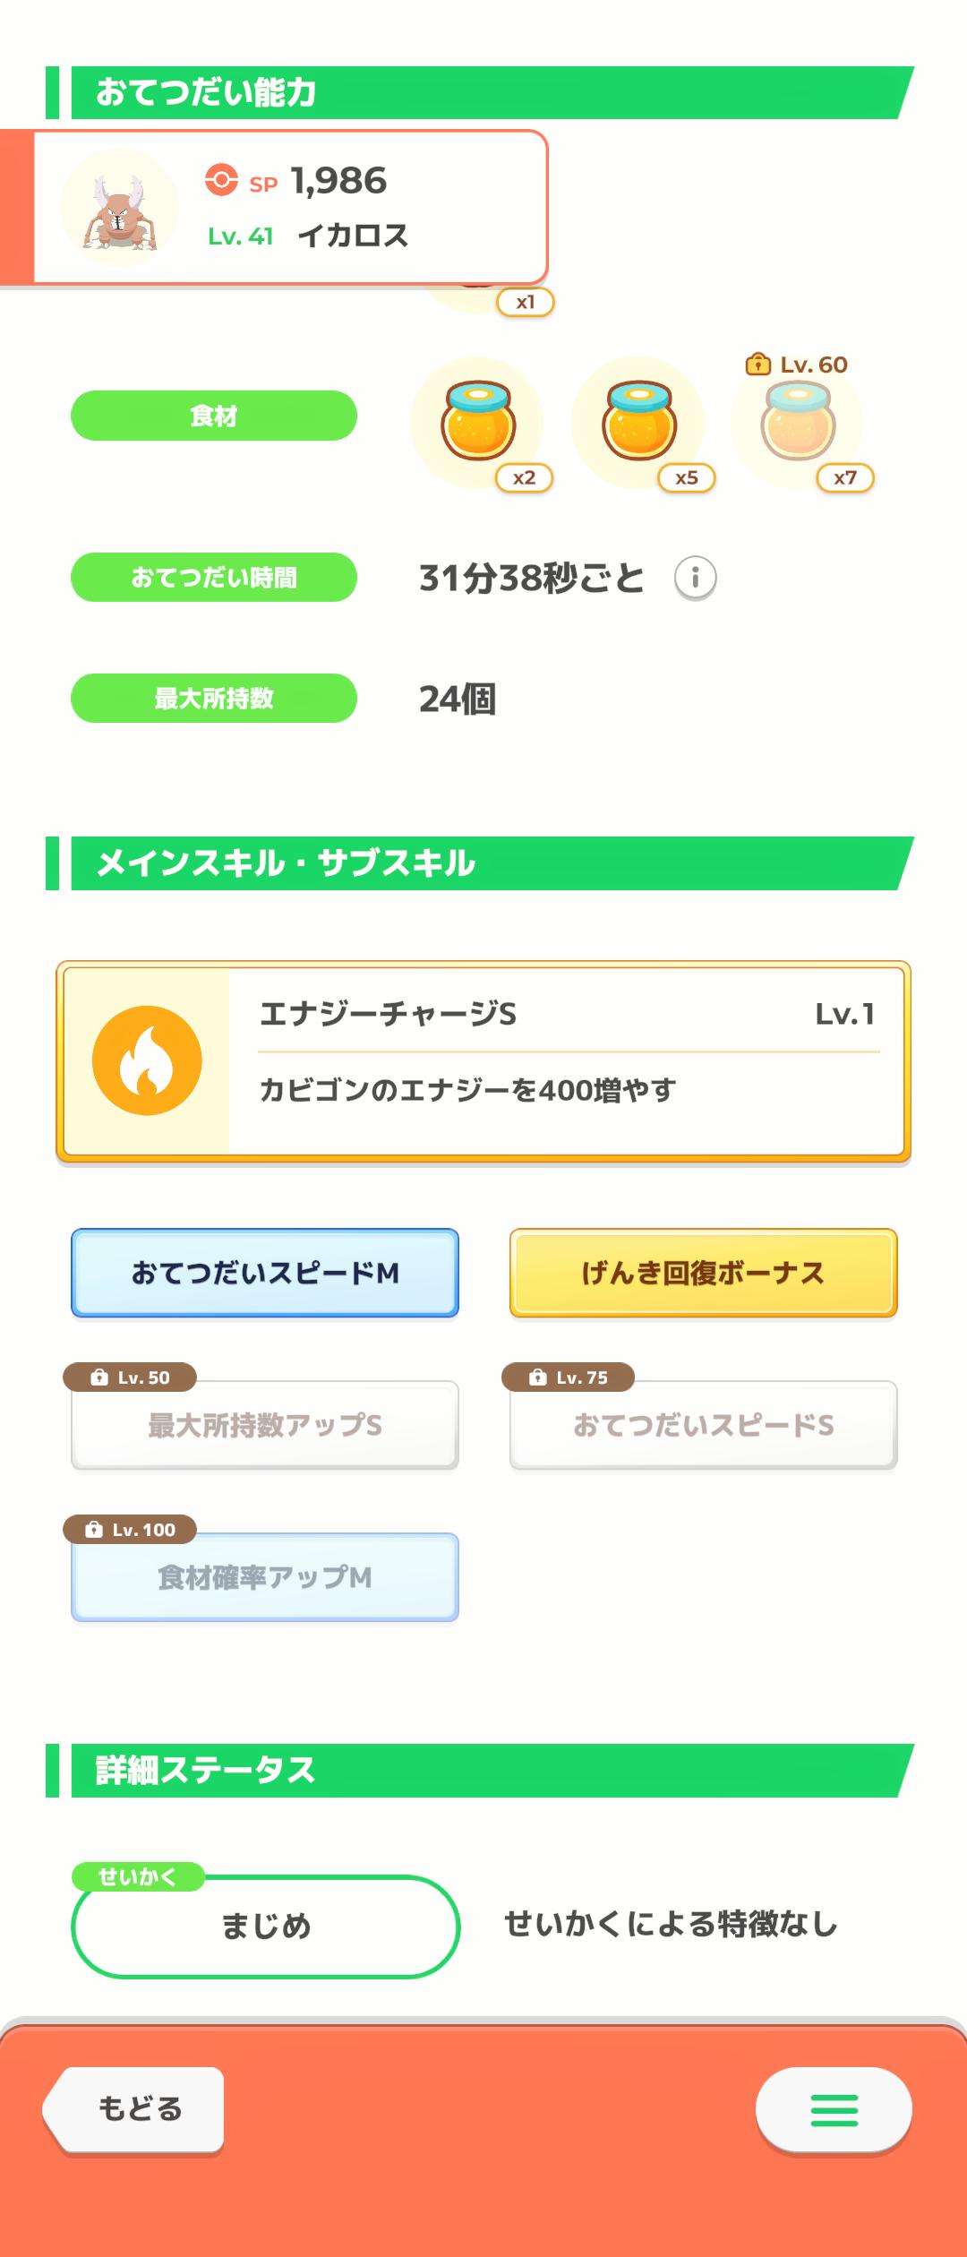Tap the first honey ingredient jar x2

point(478,422)
